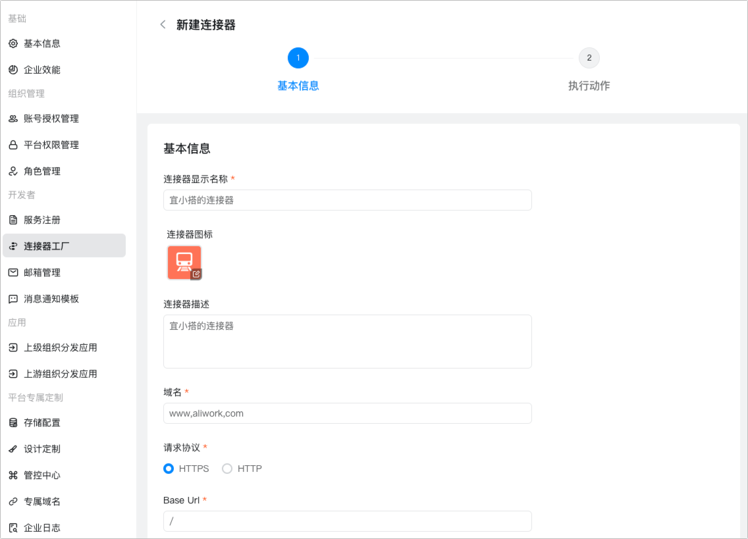Focus the 域名 input field
The image size is (748, 539).
(347, 413)
